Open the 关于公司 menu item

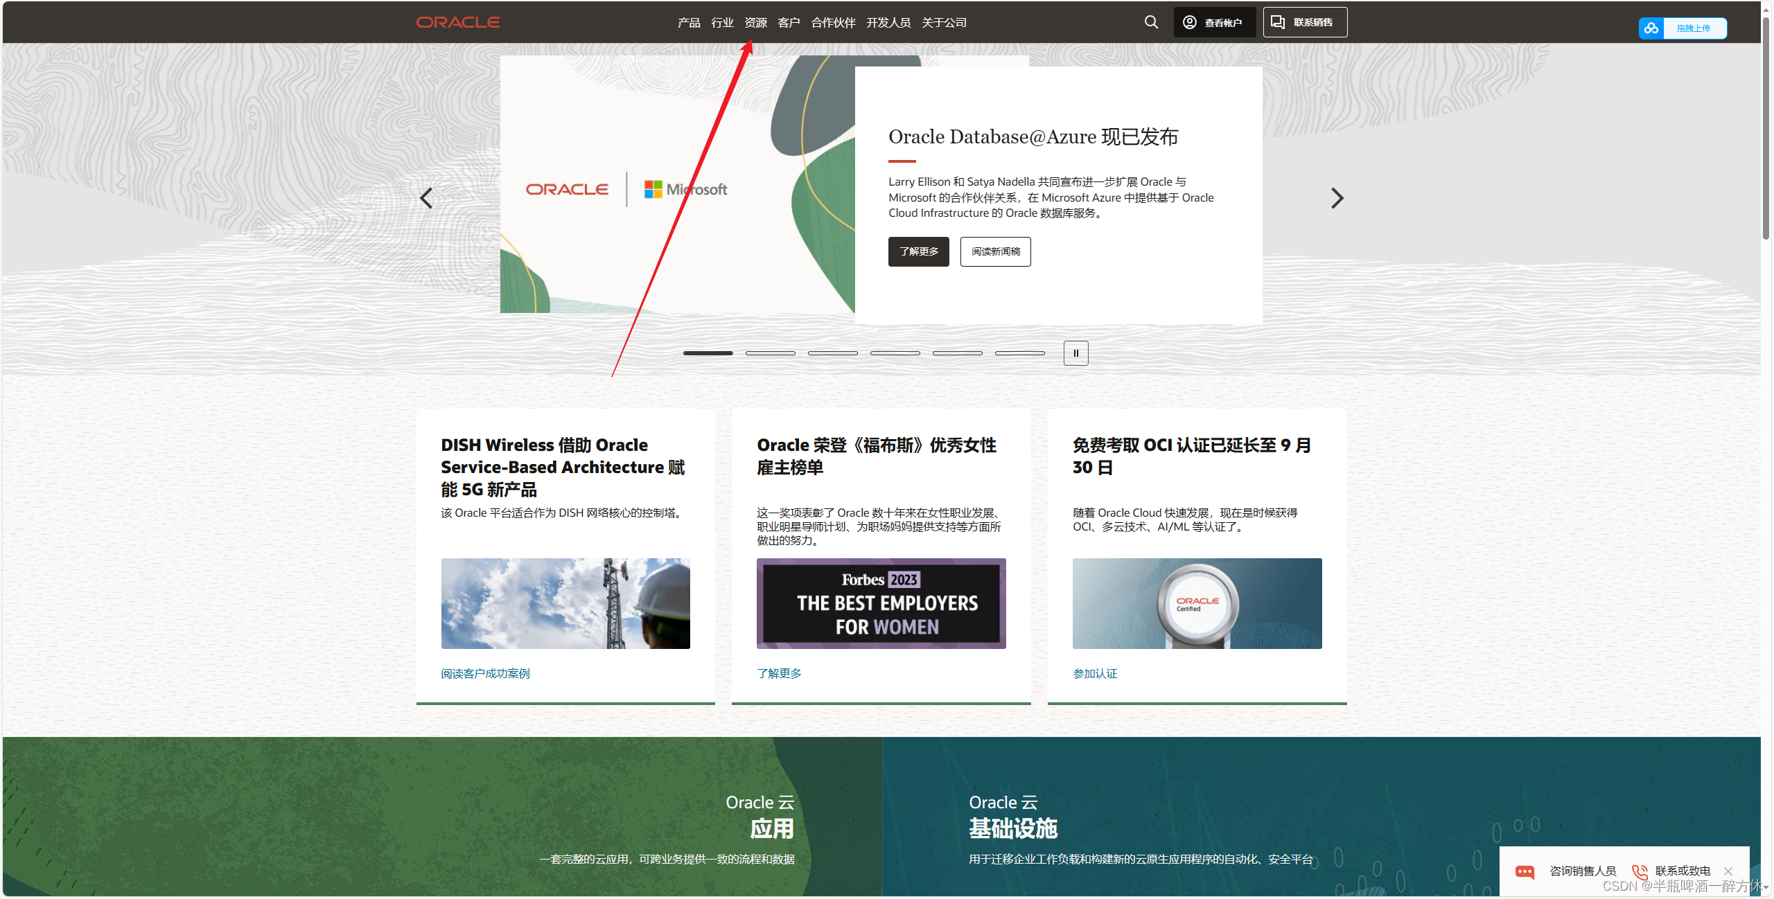(x=944, y=23)
